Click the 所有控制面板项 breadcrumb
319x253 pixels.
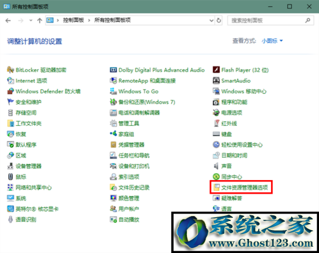113,20
